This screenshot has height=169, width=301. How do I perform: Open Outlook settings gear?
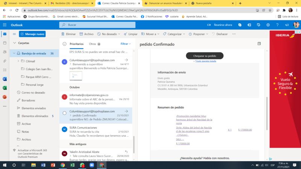268,25
